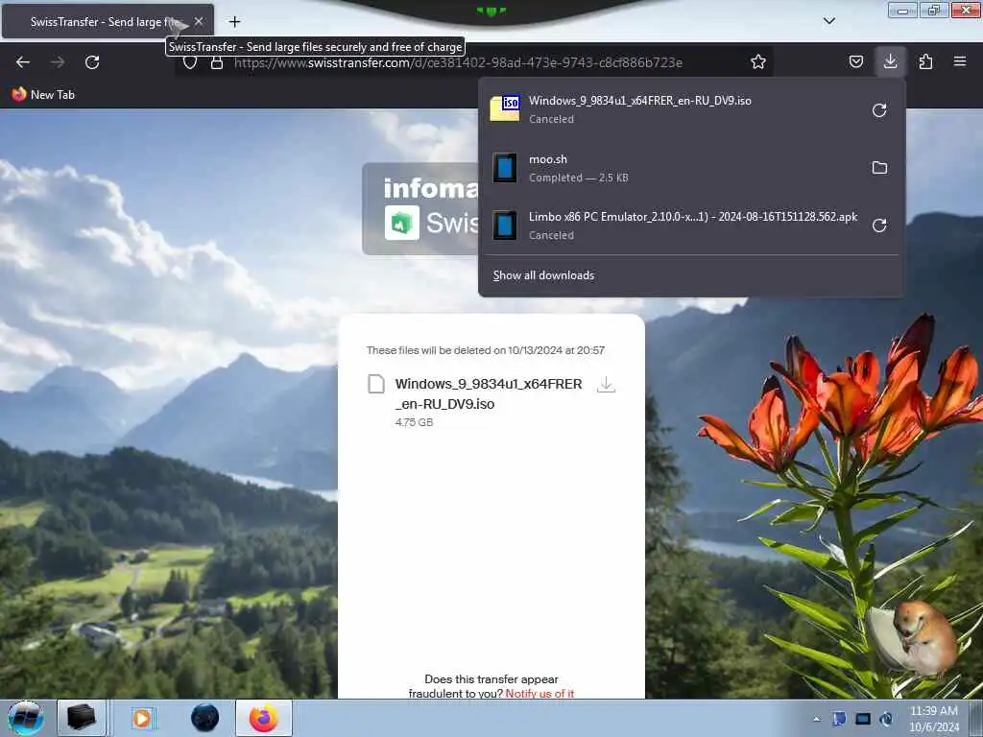Image resolution: width=983 pixels, height=737 pixels.
Task: Click the file icon beside Windows_9 iso
Action: [376, 384]
